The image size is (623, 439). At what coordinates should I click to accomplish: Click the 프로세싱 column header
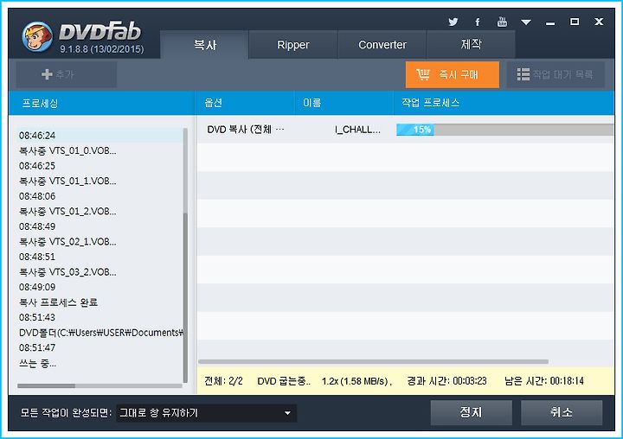(102, 103)
